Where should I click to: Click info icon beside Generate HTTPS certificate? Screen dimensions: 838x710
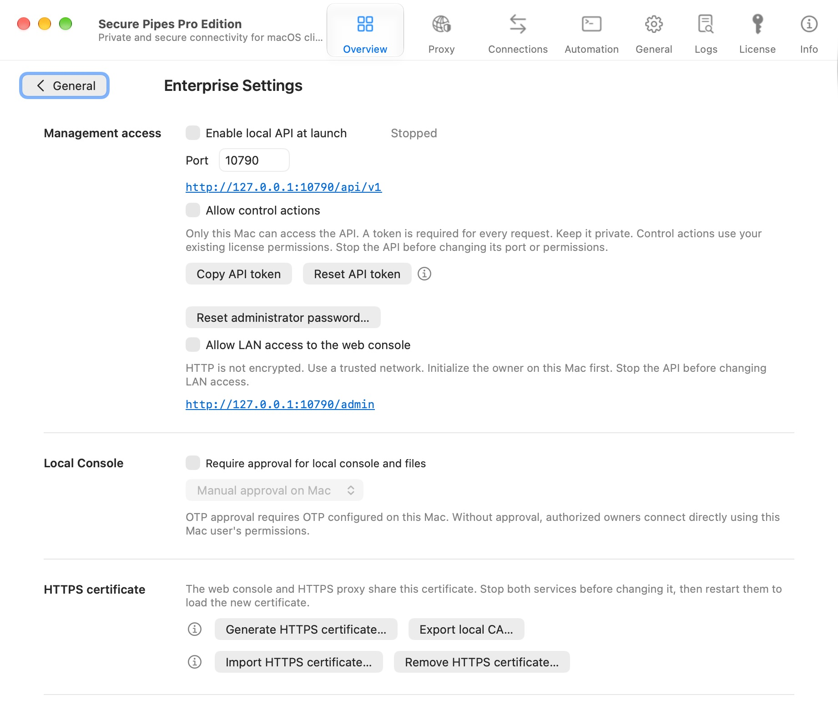coord(195,629)
